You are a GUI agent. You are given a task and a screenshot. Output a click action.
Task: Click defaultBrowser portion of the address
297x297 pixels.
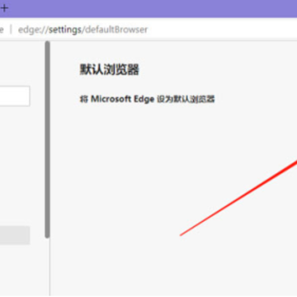(116, 30)
